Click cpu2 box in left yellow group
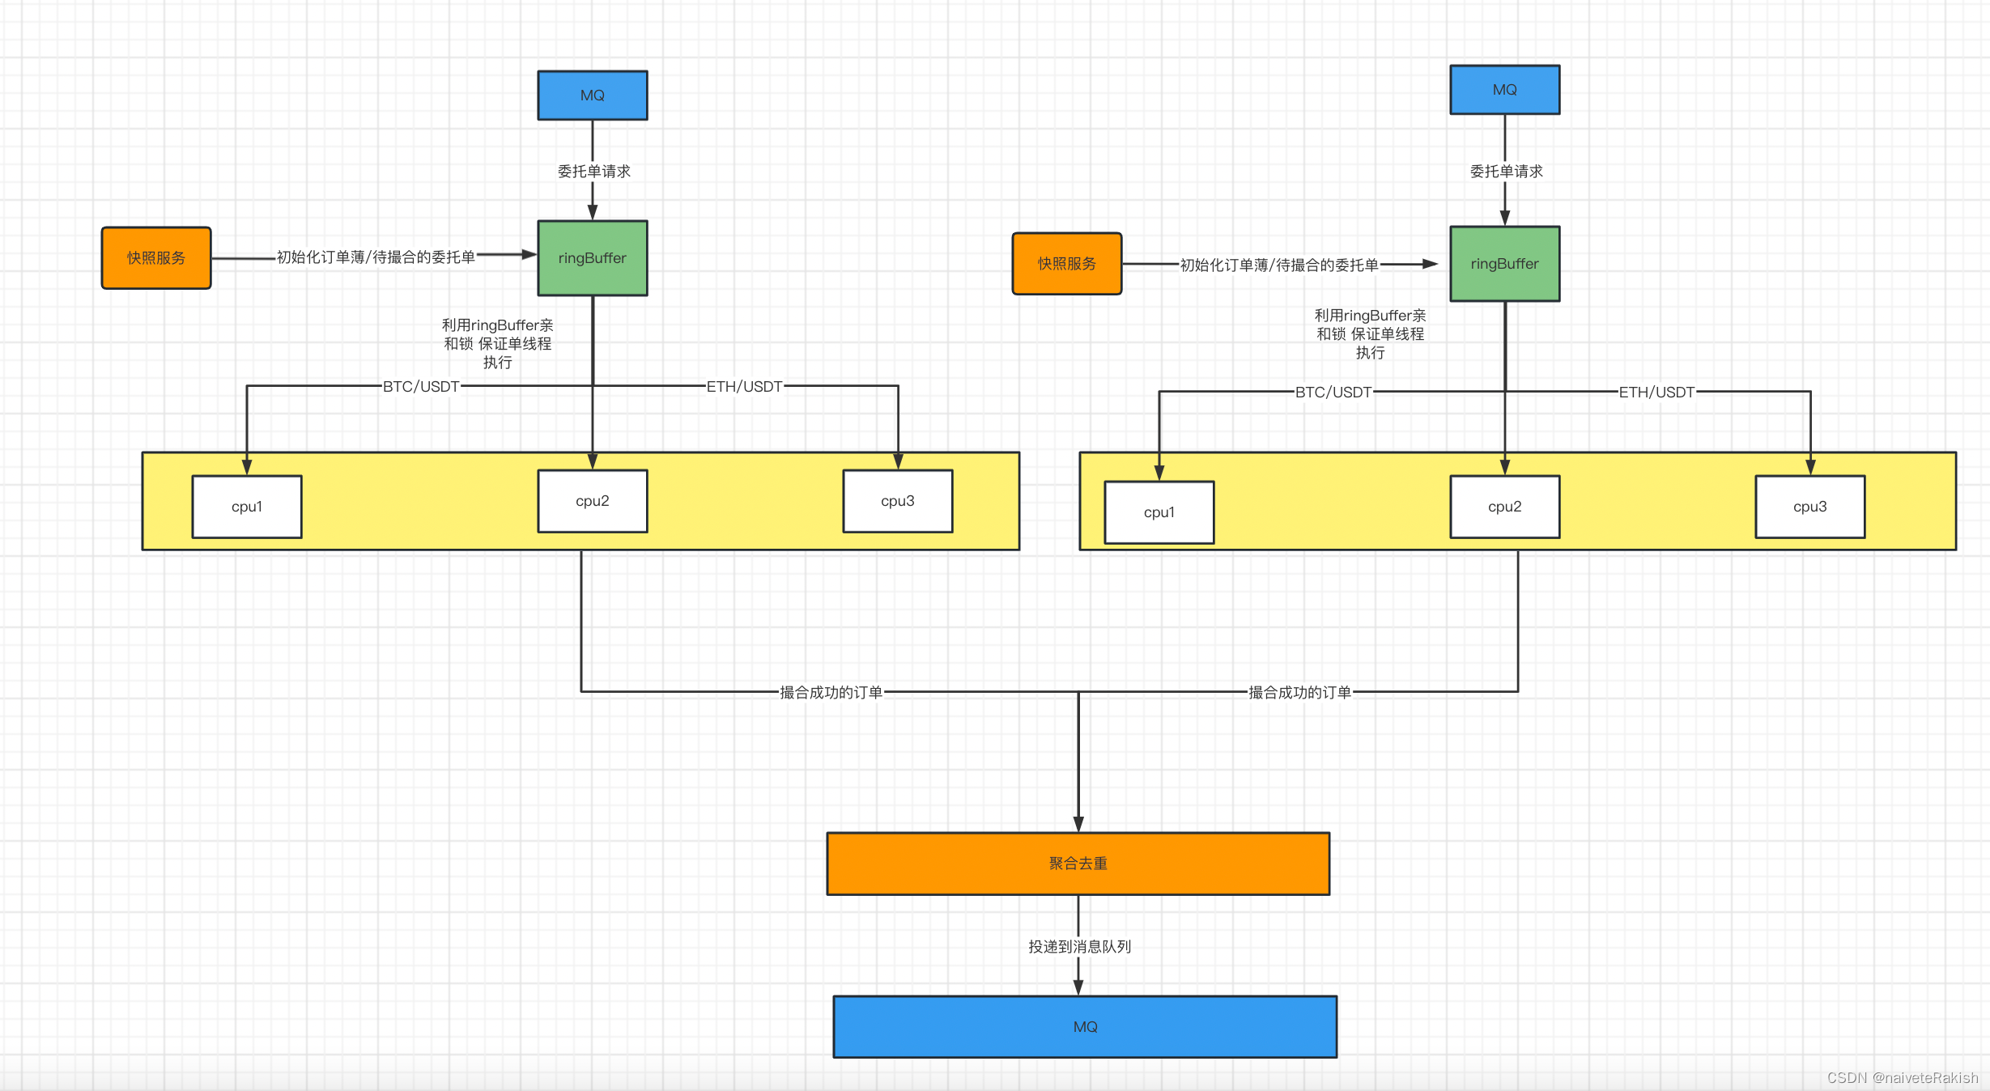Image resolution: width=1990 pixels, height=1091 pixels. [x=593, y=501]
